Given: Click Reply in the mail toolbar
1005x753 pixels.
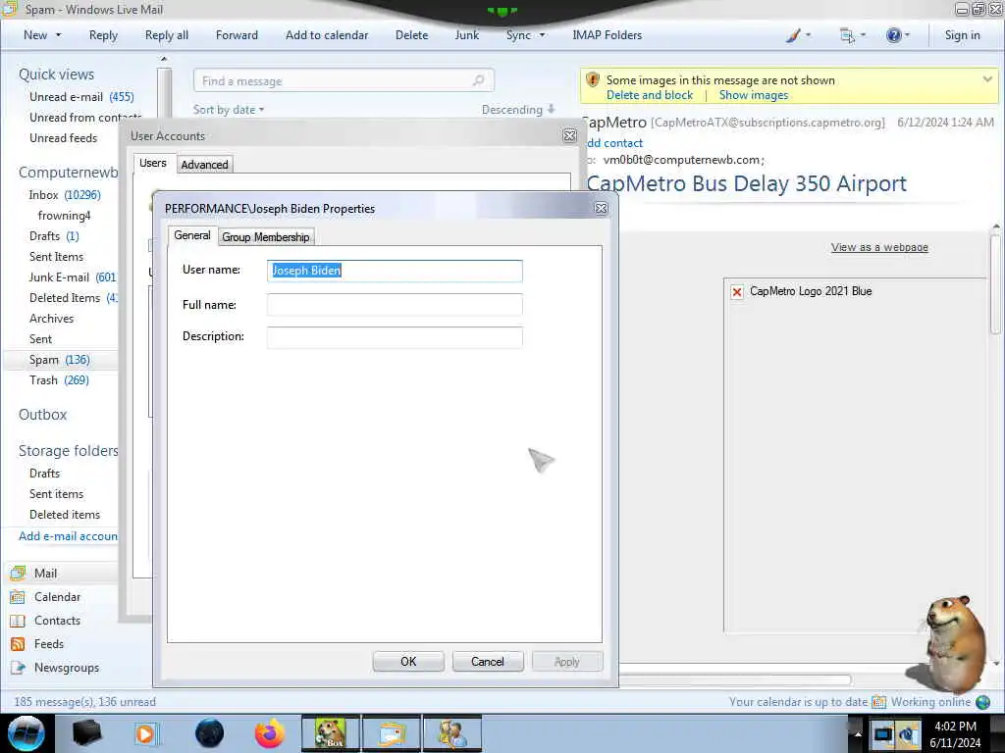Looking at the screenshot, I should [x=103, y=35].
